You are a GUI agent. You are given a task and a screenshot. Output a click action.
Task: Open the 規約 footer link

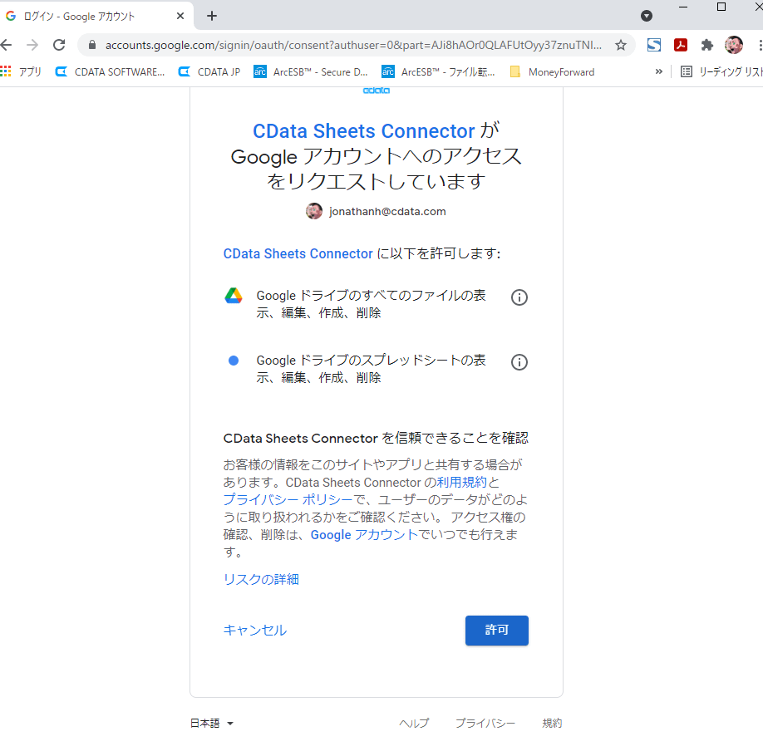[552, 724]
